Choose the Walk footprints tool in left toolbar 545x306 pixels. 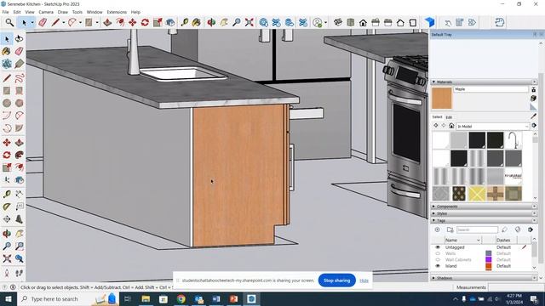[x=19, y=273]
